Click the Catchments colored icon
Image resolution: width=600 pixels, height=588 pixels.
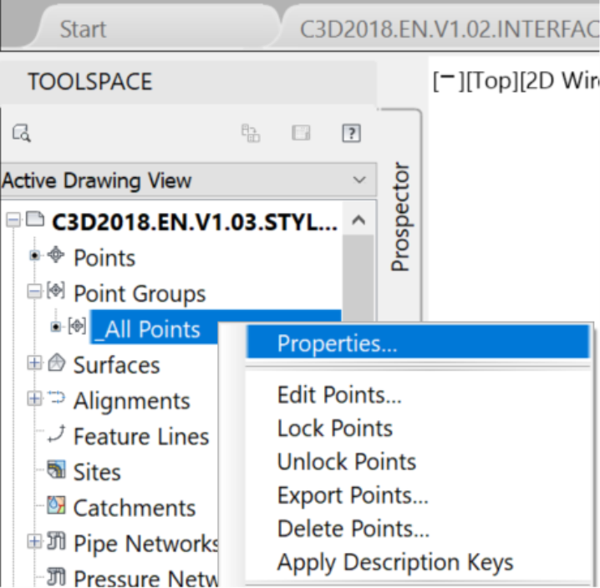pos(56,505)
